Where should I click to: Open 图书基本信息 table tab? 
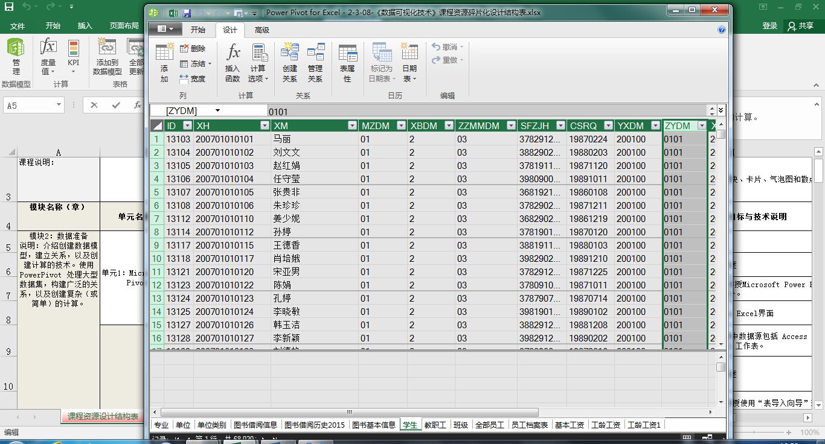click(374, 425)
